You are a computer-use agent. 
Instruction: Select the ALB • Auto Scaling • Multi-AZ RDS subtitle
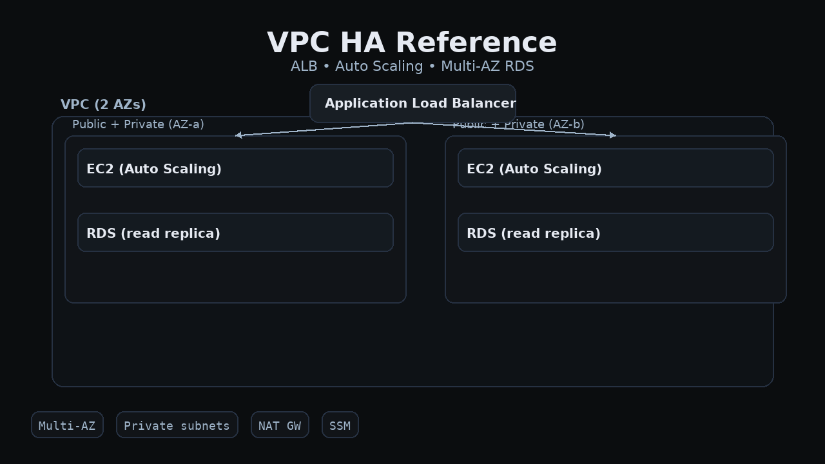pos(412,66)
